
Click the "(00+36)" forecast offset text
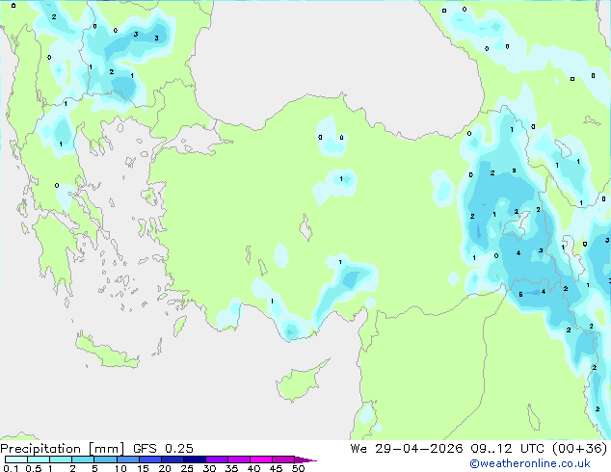coord(580,449)
